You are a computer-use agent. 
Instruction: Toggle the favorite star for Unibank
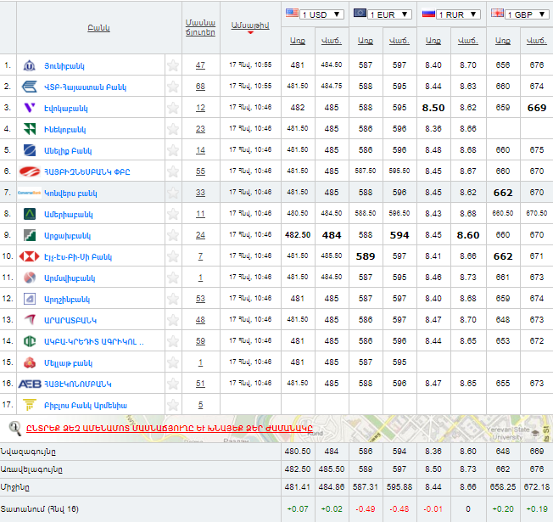click(173, 65)
